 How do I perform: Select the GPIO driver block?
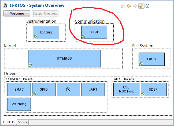tap(44, 90)
